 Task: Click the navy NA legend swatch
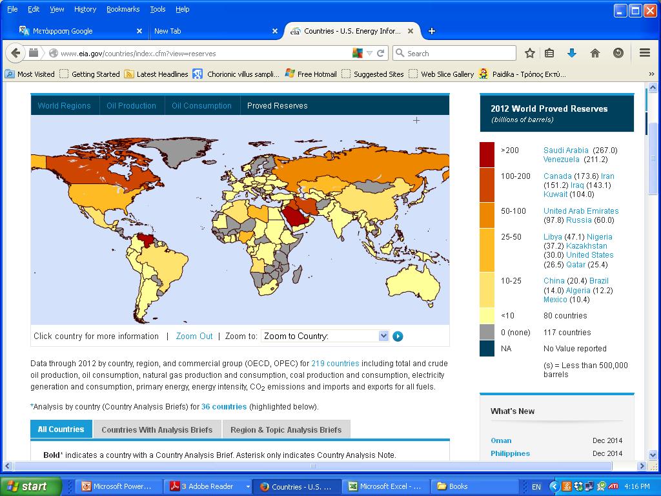pyautogui.click(x=487, y=348)
